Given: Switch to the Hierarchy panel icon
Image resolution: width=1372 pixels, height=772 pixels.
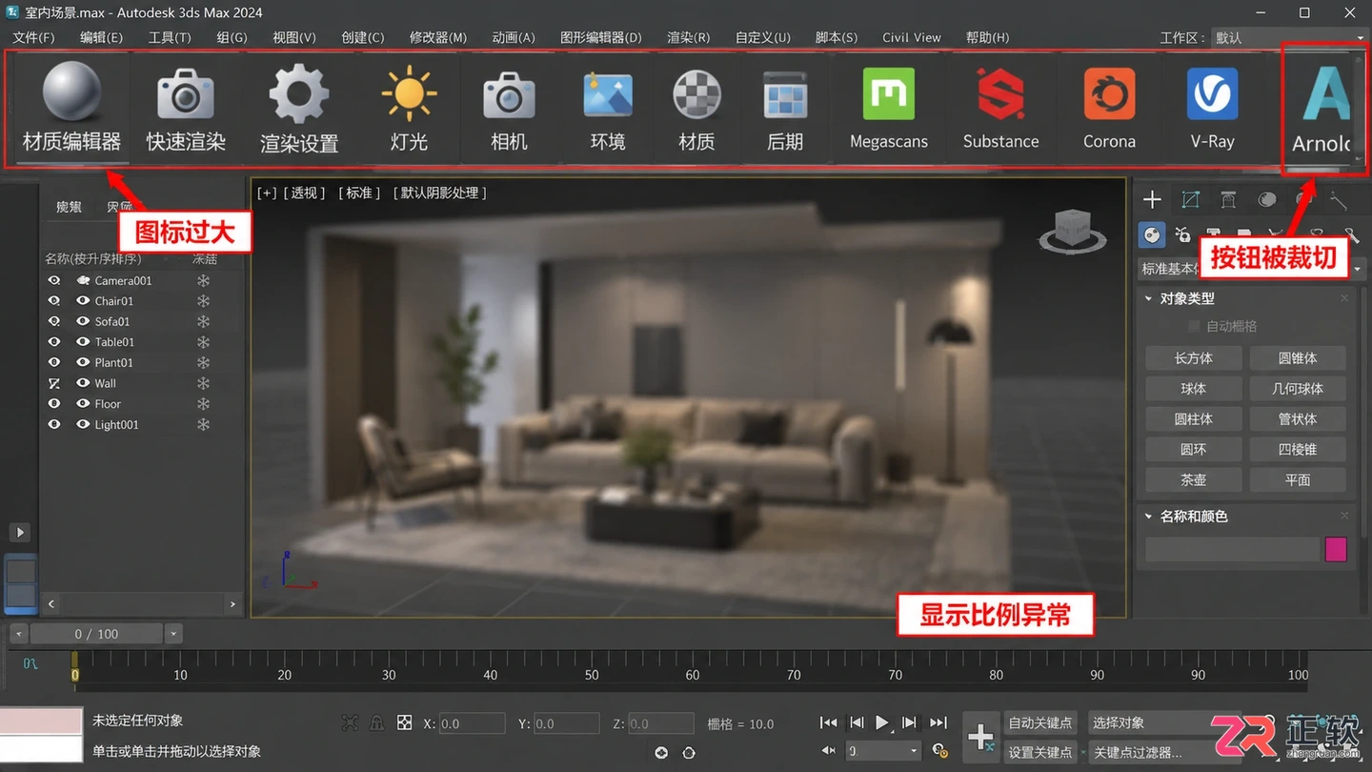Looking at the screenshot, I should tap(1228, 199).
